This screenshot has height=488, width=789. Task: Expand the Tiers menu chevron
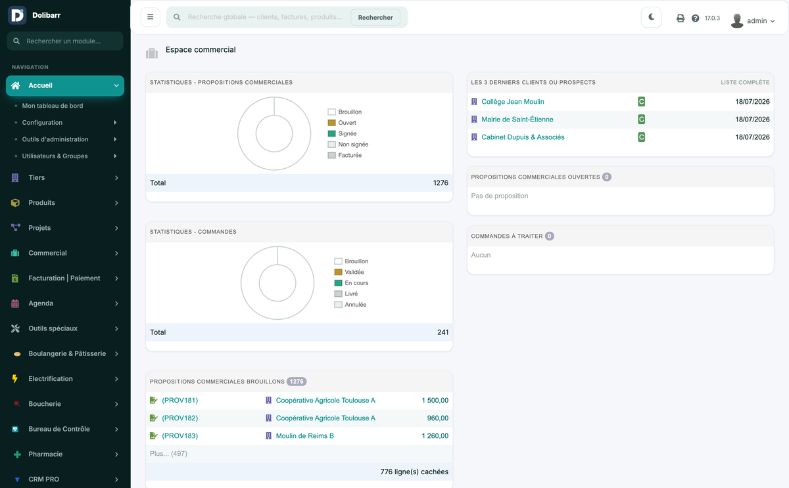(x=116, y=178)
